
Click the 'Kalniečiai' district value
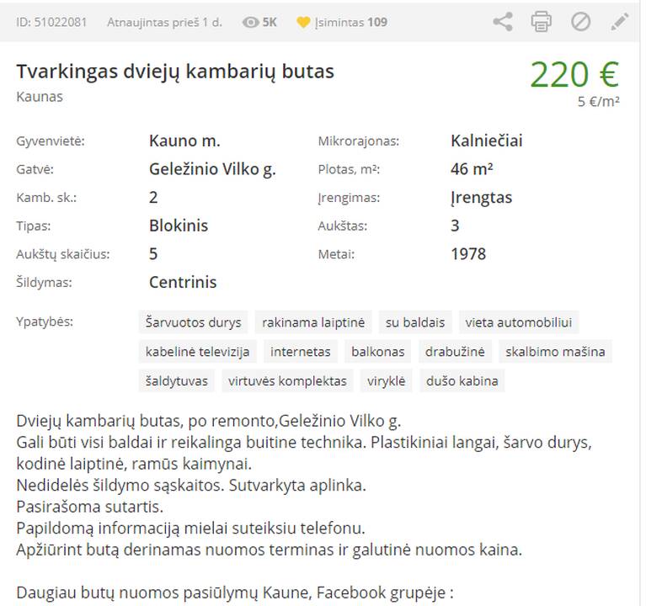point(486,141)
